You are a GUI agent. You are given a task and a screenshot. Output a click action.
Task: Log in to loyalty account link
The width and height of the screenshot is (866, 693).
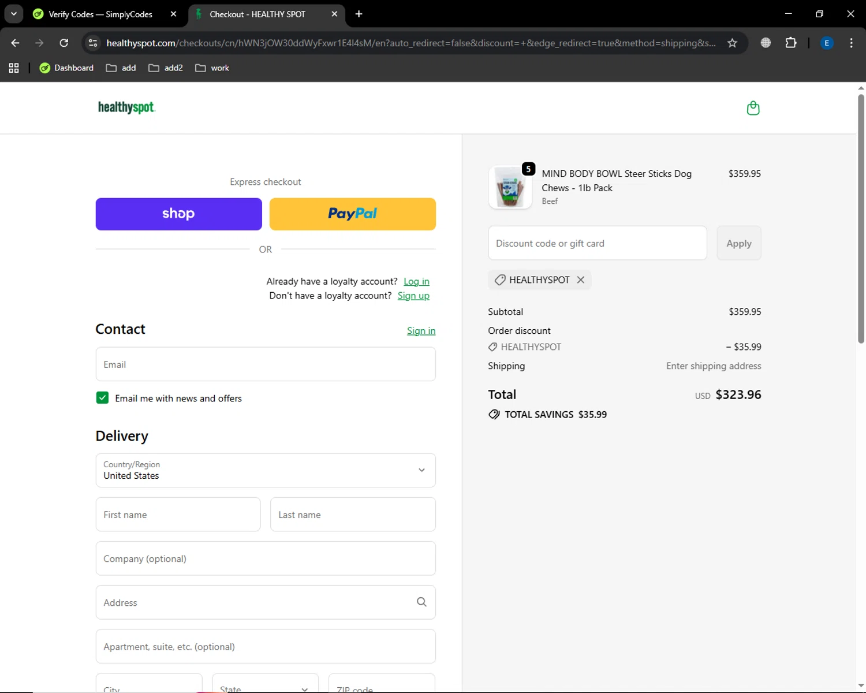pos(416,281)
